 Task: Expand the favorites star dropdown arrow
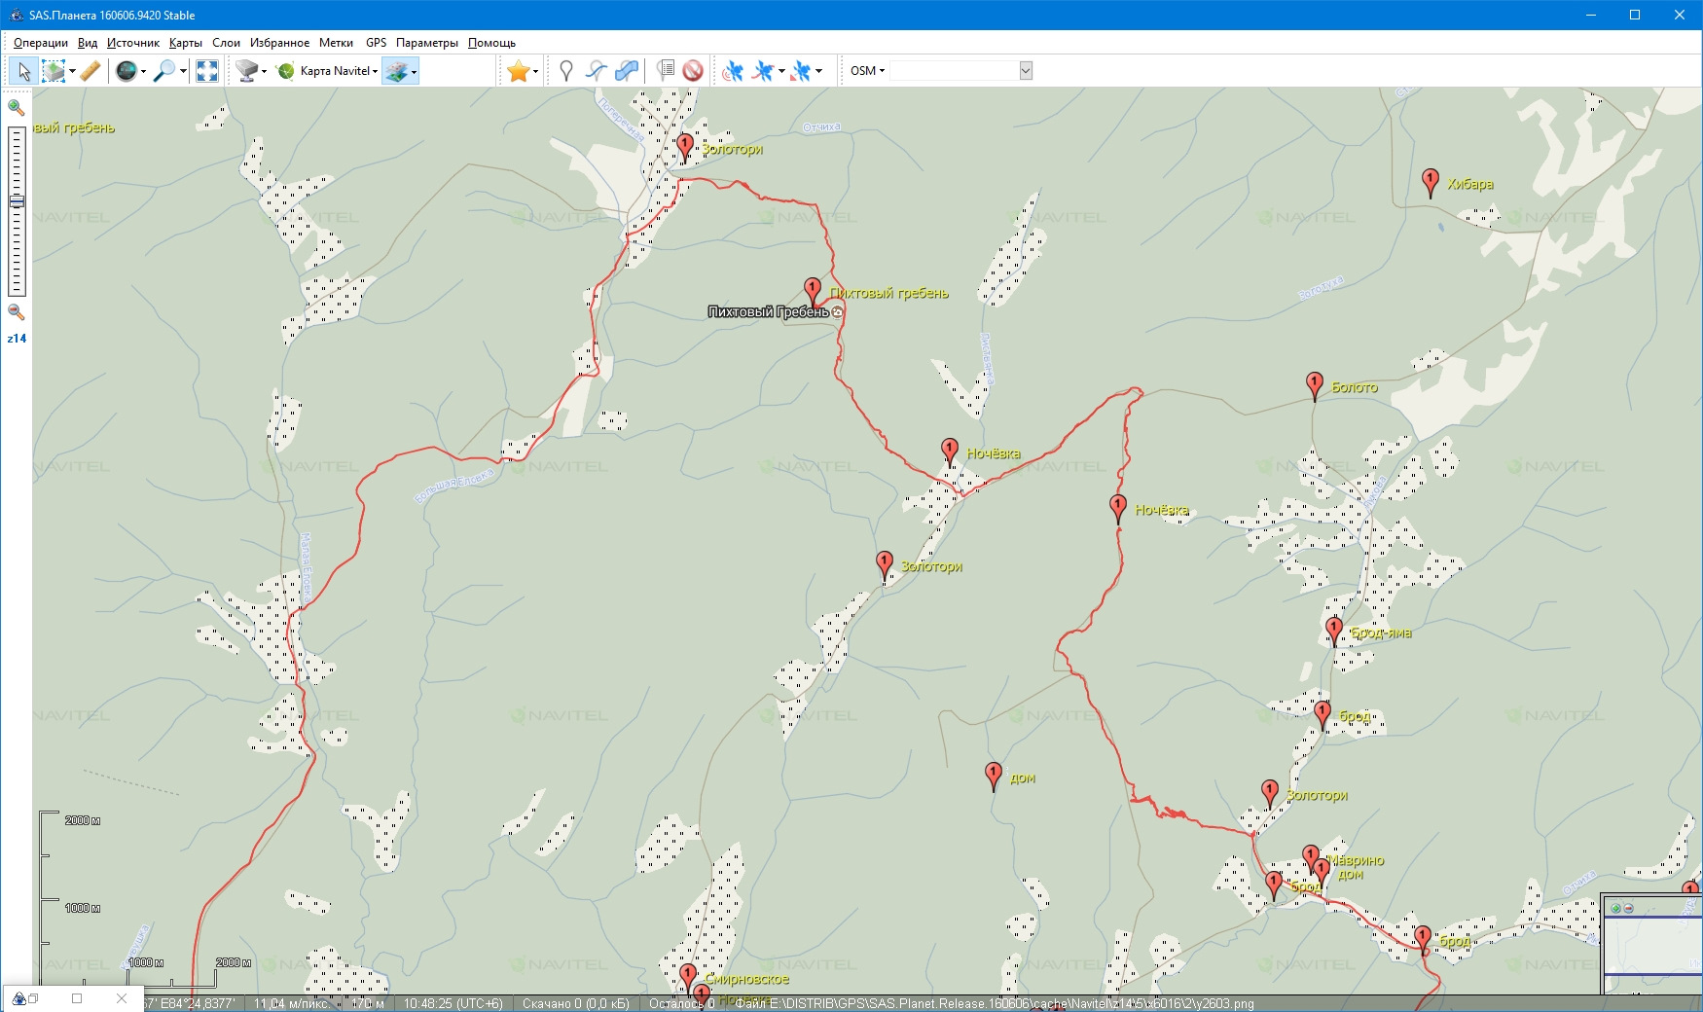click(x=535, y=71)
